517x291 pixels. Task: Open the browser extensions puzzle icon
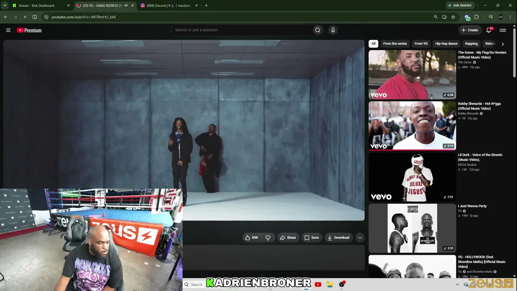tap(477, 17)
